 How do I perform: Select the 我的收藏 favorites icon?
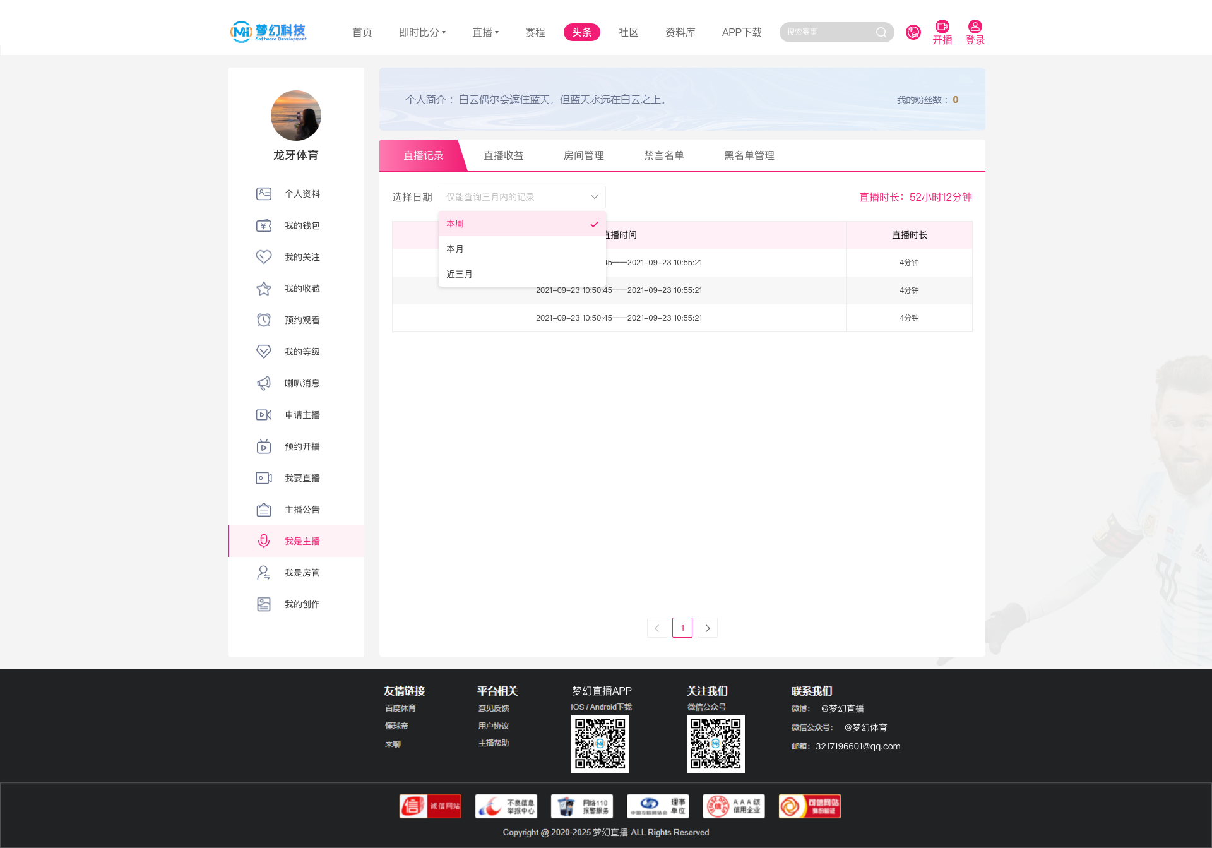[264, 289]
